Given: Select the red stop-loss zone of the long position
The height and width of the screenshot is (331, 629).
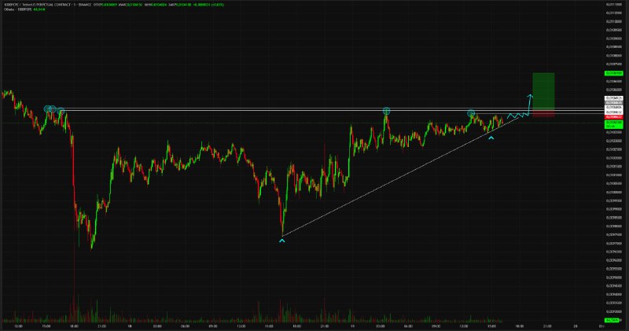Looking at the screenshot, I should (x=543, y=113).
